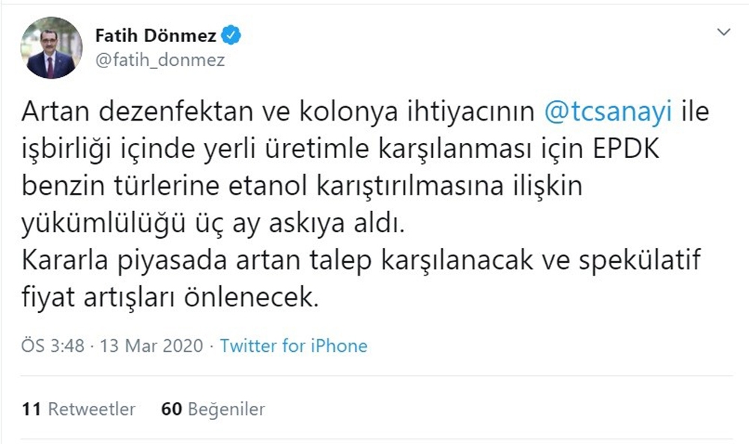Expand the tweet options chevron
This screenshot has width=749, height=444.
[x=723, y=32]
